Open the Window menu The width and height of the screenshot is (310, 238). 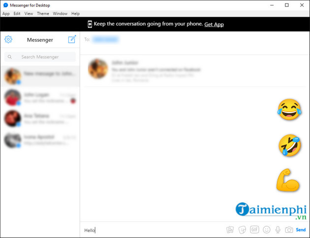point(60,14)
